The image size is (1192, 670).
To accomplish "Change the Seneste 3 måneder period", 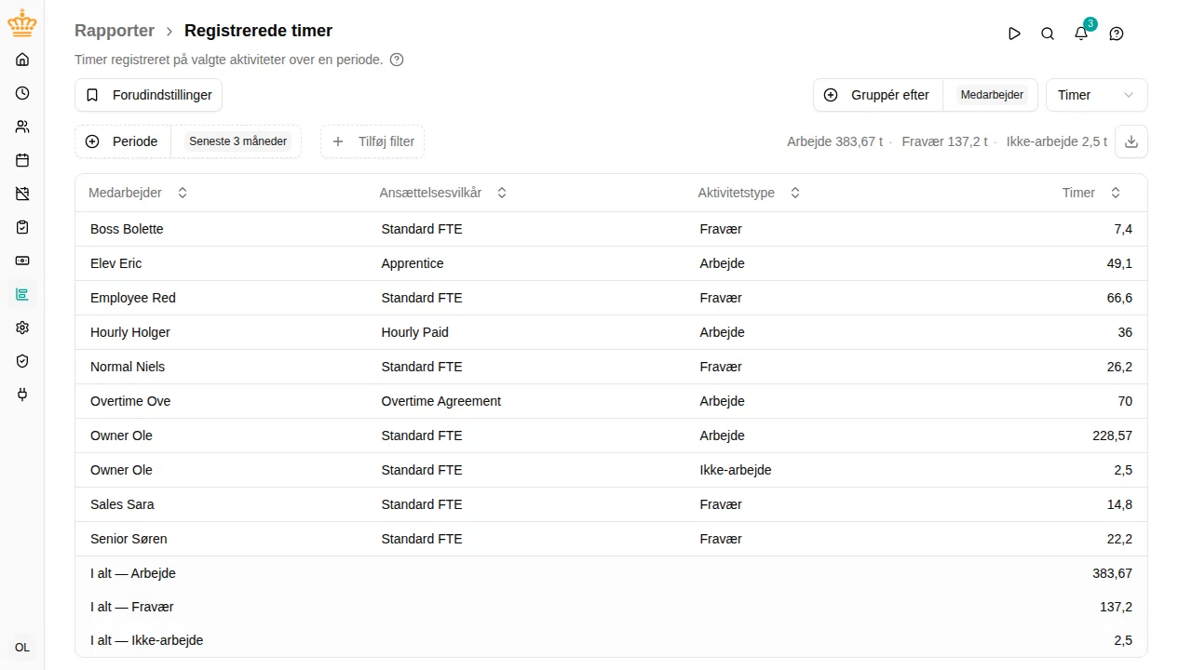I will [x=237, y=141].
